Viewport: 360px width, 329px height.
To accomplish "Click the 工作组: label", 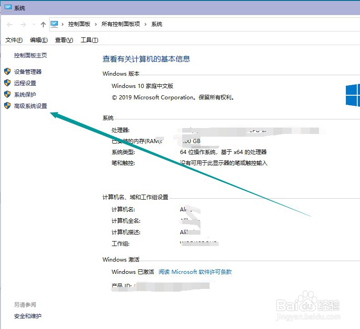I will pyautogui.click(x=121, y=244).
